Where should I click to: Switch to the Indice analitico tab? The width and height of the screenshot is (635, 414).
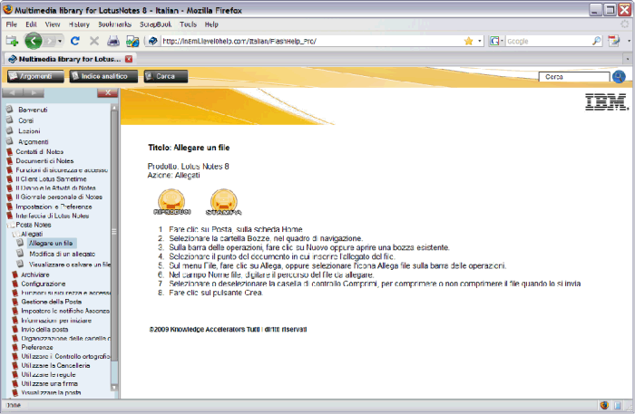(x=103, y=76)
